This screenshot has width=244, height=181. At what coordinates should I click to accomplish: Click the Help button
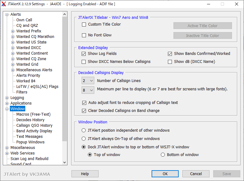pos(85,174)
